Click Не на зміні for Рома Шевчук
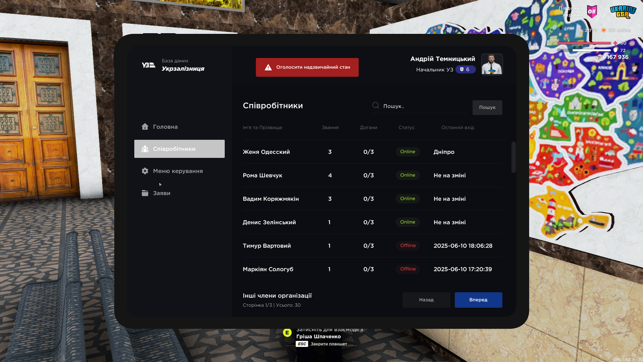This screenshot has height=362, width=643. pyautogui.click(x=450, y=175)
